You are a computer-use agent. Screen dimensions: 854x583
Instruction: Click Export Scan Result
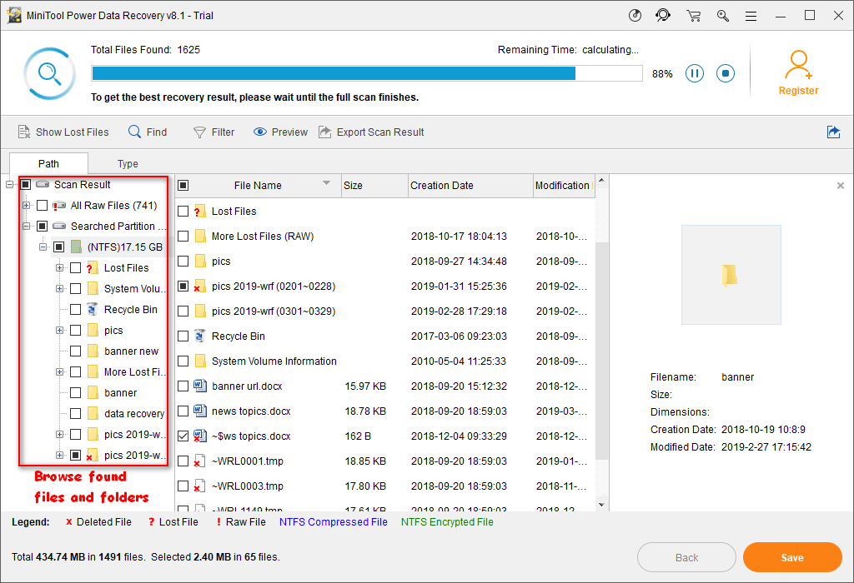371,132
